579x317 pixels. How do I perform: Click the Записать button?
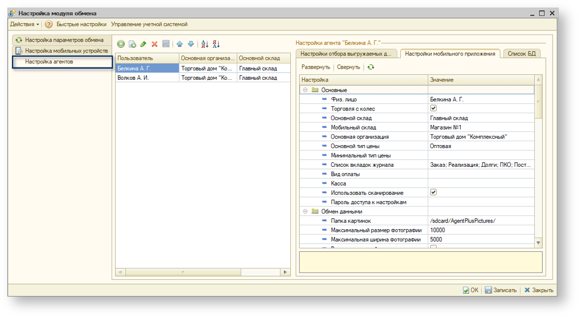click(x=501, y=290)
